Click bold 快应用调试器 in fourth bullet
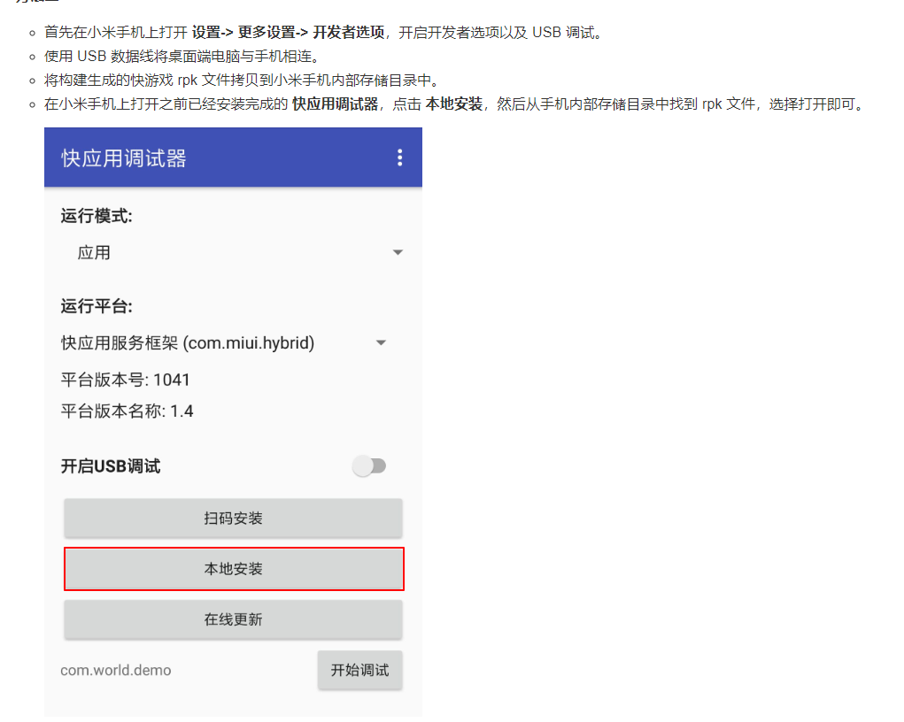904x722 pixels. click(335, 104)
